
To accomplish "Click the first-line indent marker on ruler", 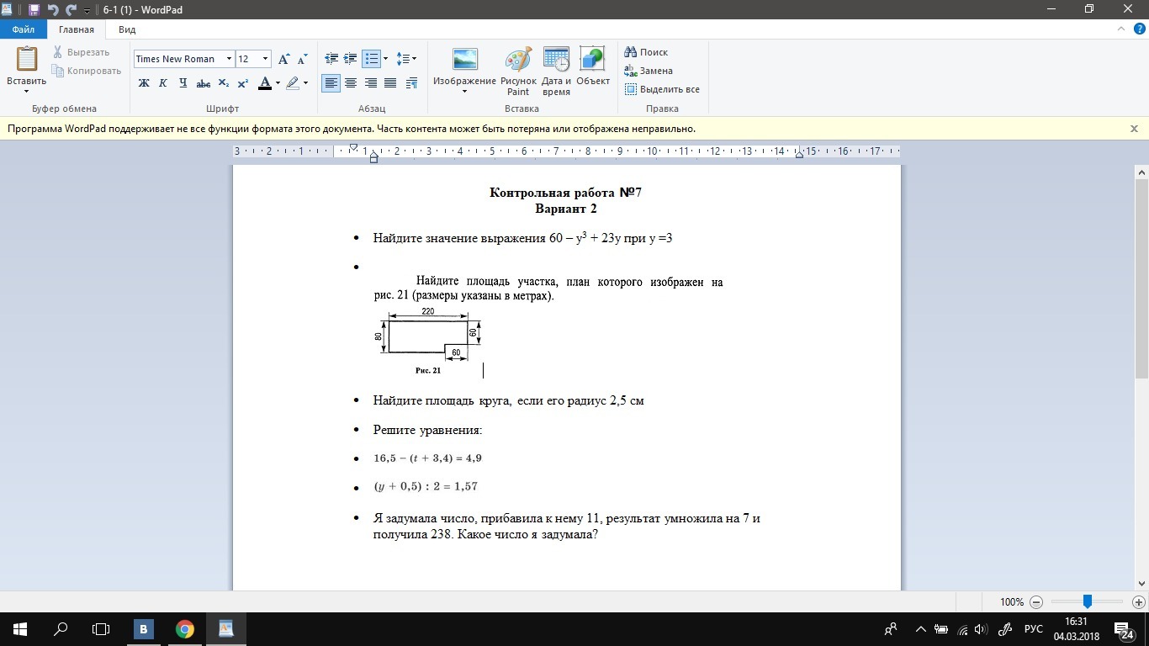I will pyautogui.click(x=353, y=147).
